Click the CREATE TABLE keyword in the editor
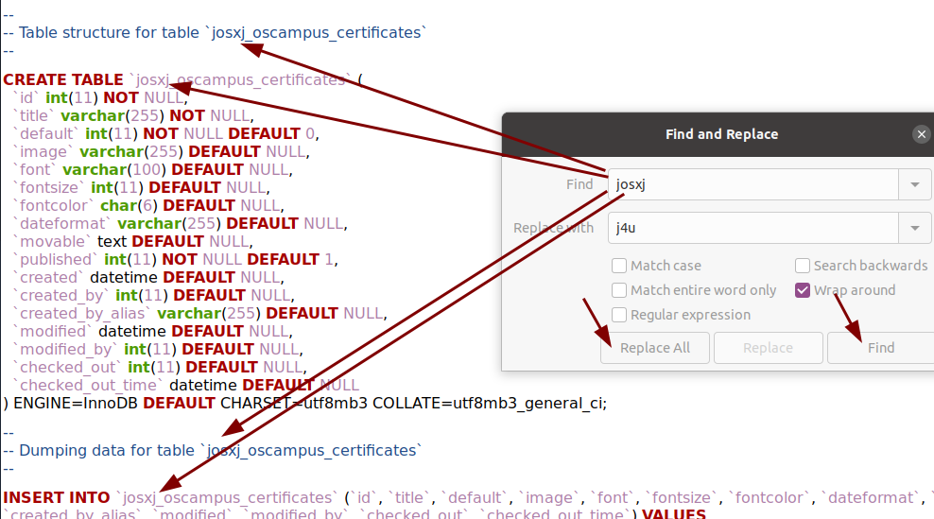Viewport: 934px width, 519px height. pyautogui.click(x=63, y=80)
